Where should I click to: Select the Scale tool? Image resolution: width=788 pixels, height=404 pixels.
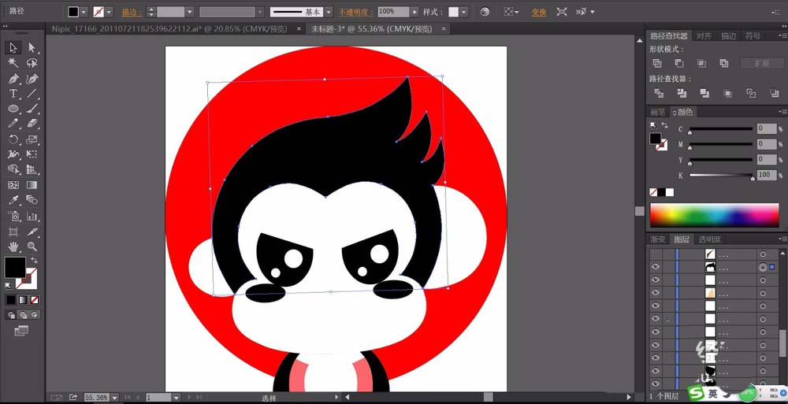tap(32, 139)
